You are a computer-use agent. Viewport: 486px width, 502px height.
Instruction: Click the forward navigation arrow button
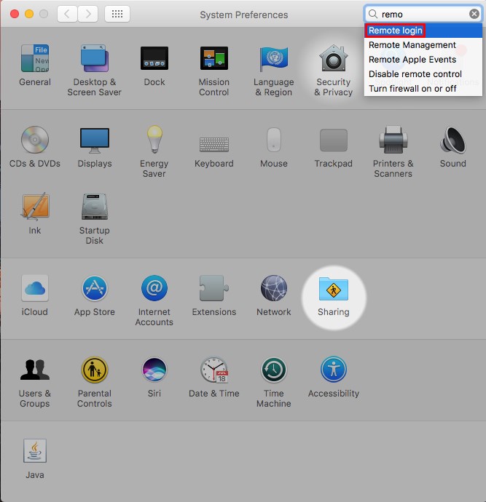88,14
